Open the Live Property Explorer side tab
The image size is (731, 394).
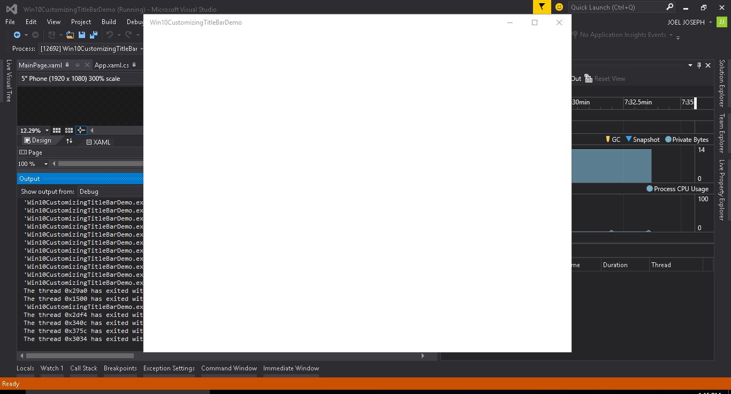click(x=721, y=190)
